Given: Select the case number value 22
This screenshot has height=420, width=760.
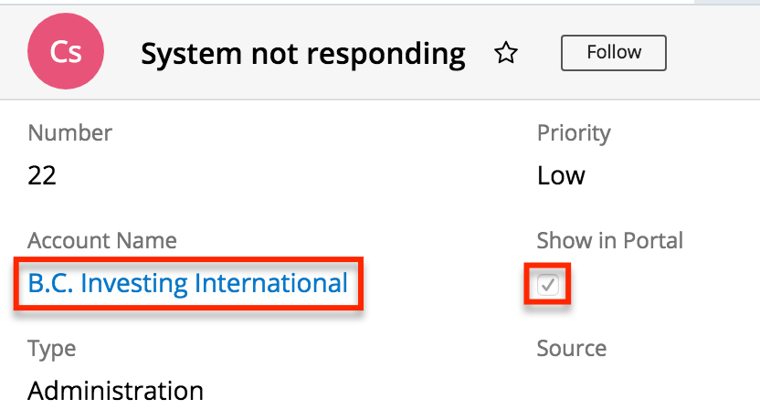Looking at the screenshot, I should [42, 175].
